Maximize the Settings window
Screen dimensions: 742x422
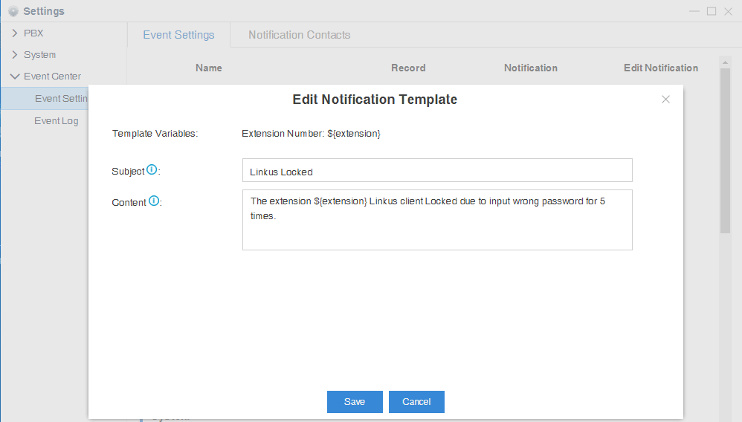pos(712,11)
